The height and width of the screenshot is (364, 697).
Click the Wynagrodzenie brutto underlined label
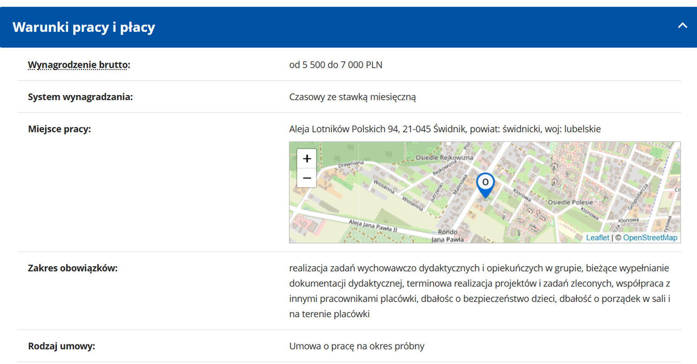[79, 65]
